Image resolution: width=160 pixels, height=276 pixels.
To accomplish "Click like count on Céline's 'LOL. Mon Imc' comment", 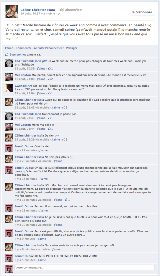I will pos(67,200).
